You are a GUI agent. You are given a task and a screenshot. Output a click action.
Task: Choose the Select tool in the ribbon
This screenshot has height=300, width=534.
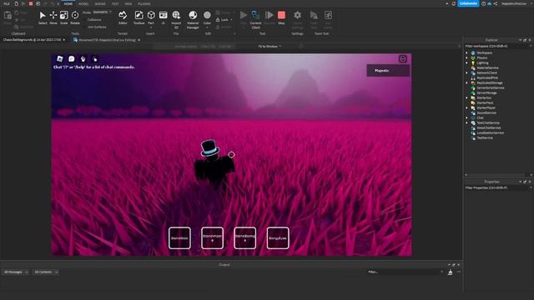coord(43,17)
